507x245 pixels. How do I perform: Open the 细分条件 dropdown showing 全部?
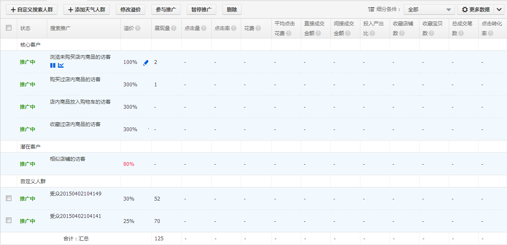(429, 9)
